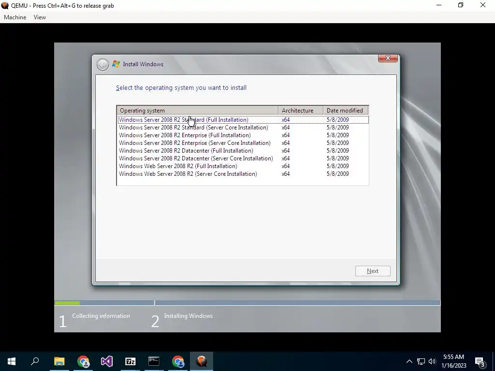The height and width of the screenshot is (371, 495).
Task: Click the 5/8/2009 date in the Web Server (Server Core) row
Action: [x=337, y=174]
